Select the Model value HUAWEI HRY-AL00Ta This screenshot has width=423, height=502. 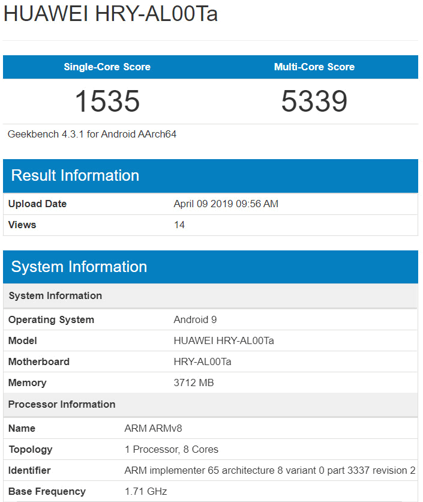224,340
